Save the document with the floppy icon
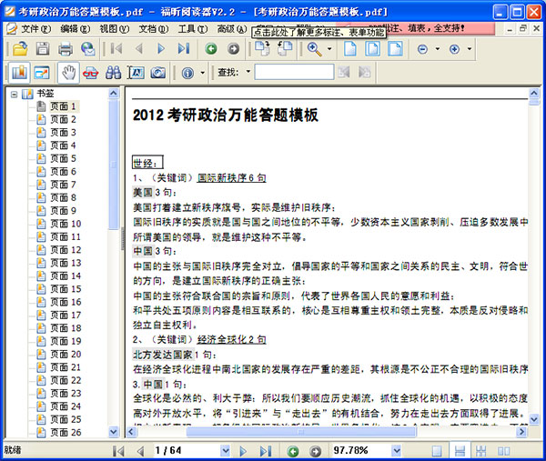This screenshot has width=546, height=461. click(43, 49)
